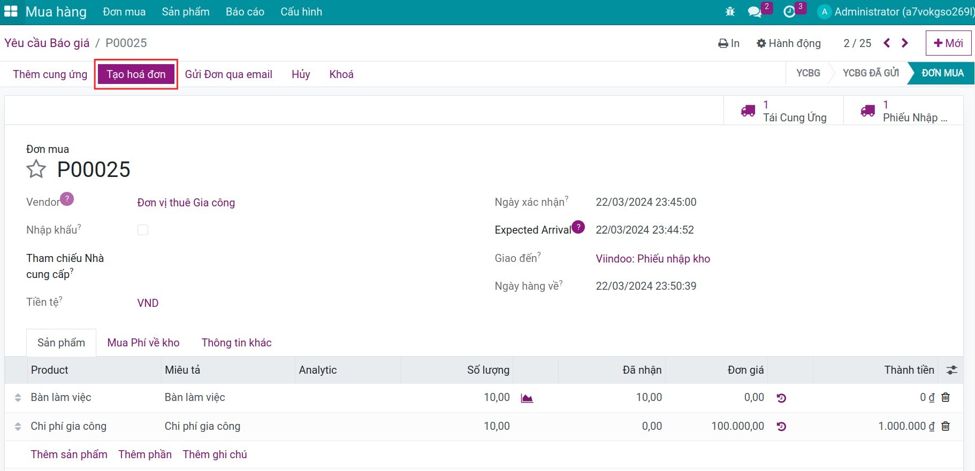Open Tái Cung Ứng truck smart button
Screen dimensions: 975x471
[x=783, y=111]
